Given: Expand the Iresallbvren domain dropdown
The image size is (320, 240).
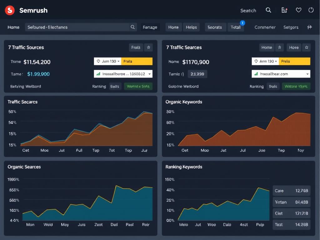Looking at the screenshot, I should (123, 74).
